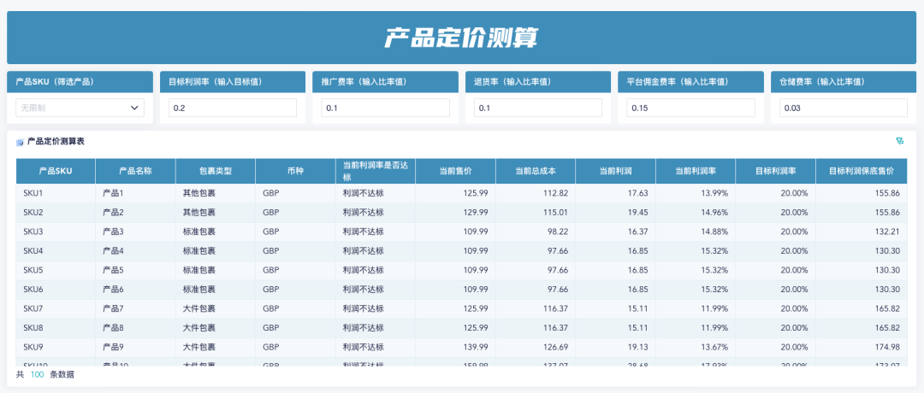924x393 pixels.
Task: Sort by the 产品SKU column header
Action: (x=56, y=171)
